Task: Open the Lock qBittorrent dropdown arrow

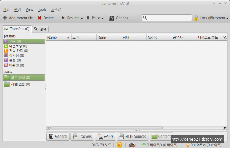Action: point(227,18)
